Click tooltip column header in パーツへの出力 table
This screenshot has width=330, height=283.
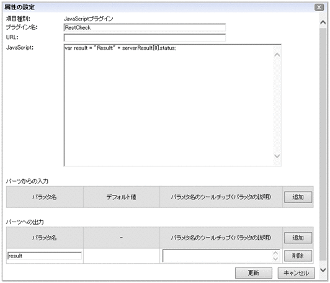pos(221,238)
